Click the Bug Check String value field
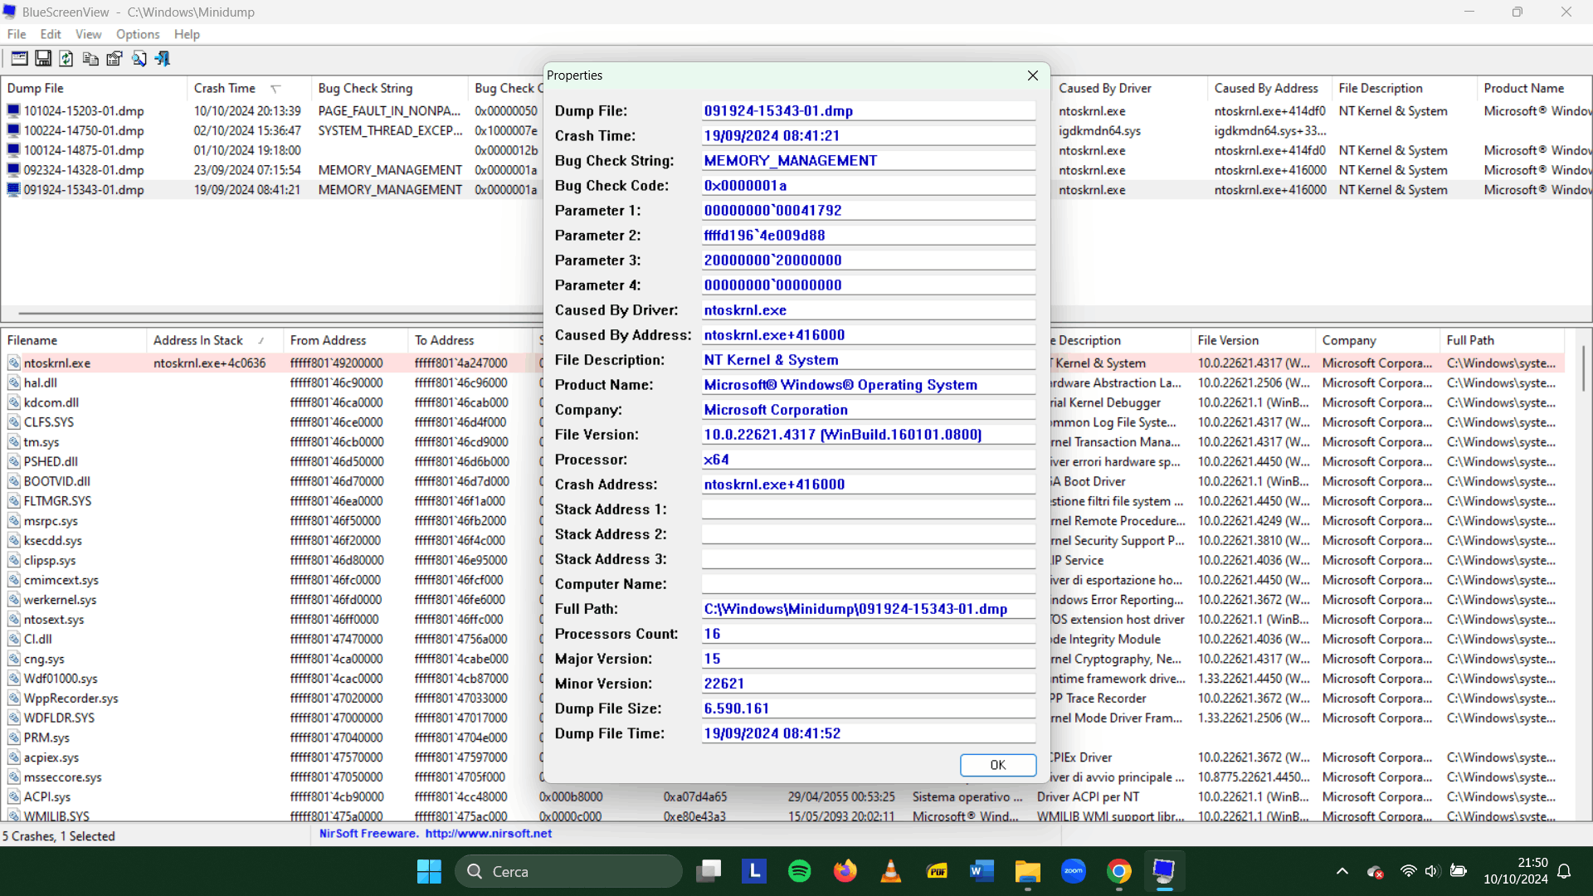Viewport: 1593px width, 896px height. click(868, 161)
